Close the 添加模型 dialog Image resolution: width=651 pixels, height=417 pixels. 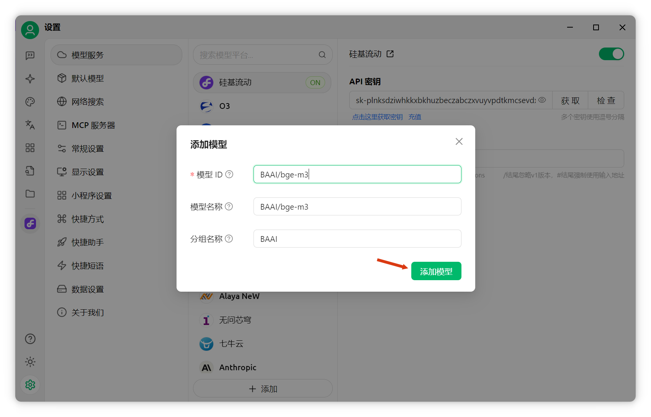point(459,141)
